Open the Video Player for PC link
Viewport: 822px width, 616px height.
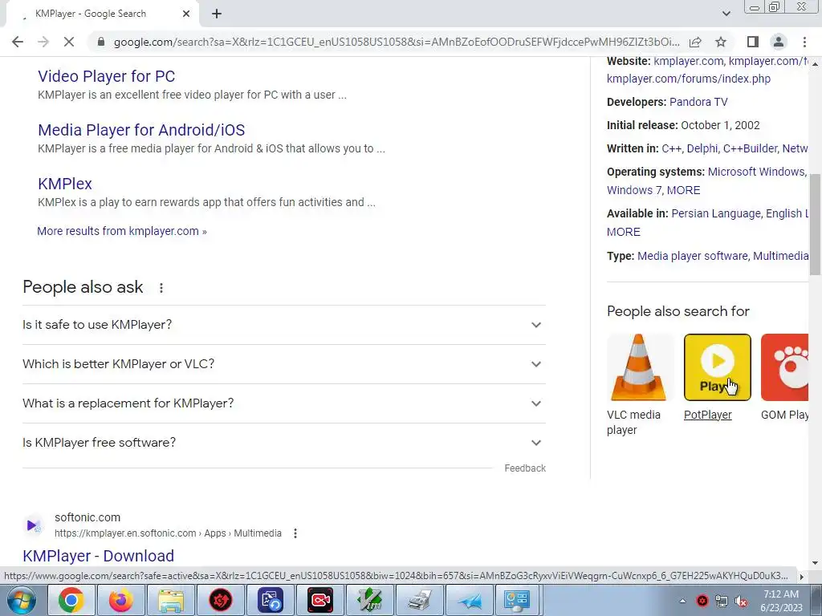pos(107,76)
